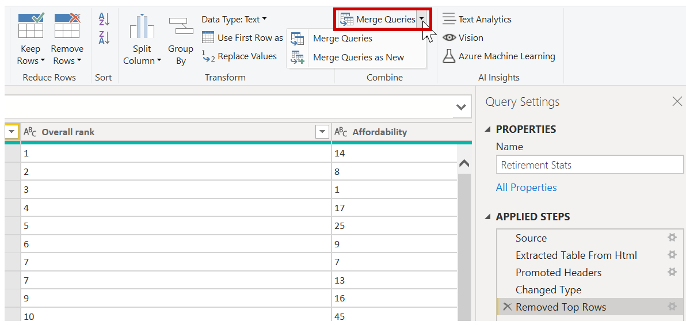Viewport: 686px width, 325px height.
Task: Launch Azure Machine Learning
Action: [x=499, y=56]
